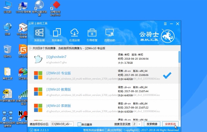Image resolution: width=207 pixels, height=132 pixels.
Task: Open the 在线安装 tab
Action: (75, 35)
